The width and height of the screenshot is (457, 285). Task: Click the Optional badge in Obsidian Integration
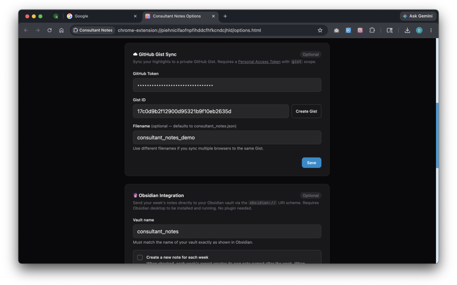311,196
